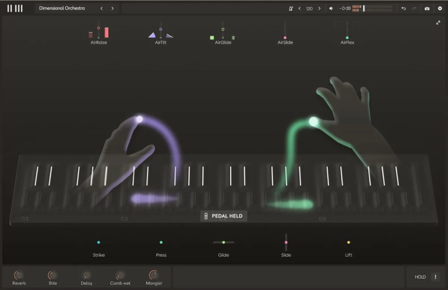Adjust the AirSlide vertical slider
Screen dimensions: 448x290
[x=285, y=30]
